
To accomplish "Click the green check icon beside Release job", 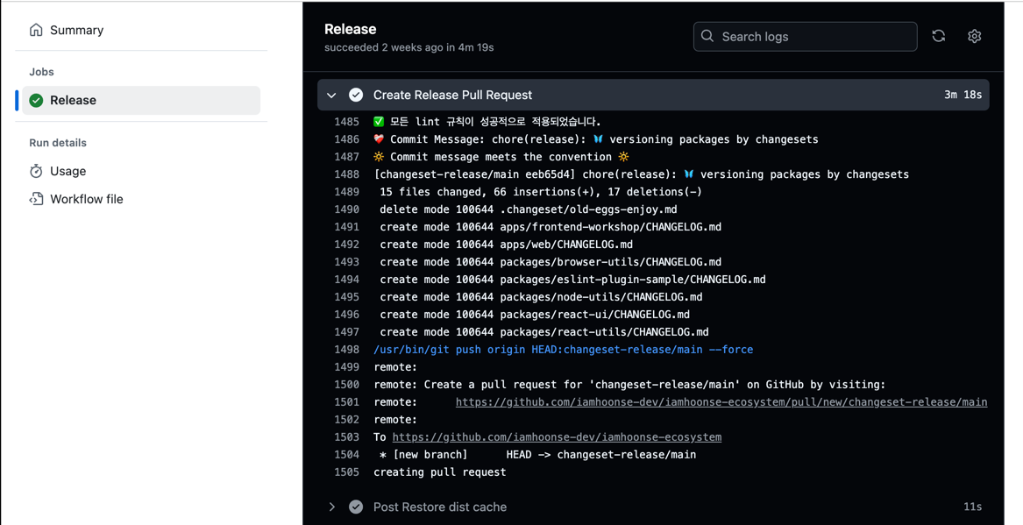I will coord(37,101).
